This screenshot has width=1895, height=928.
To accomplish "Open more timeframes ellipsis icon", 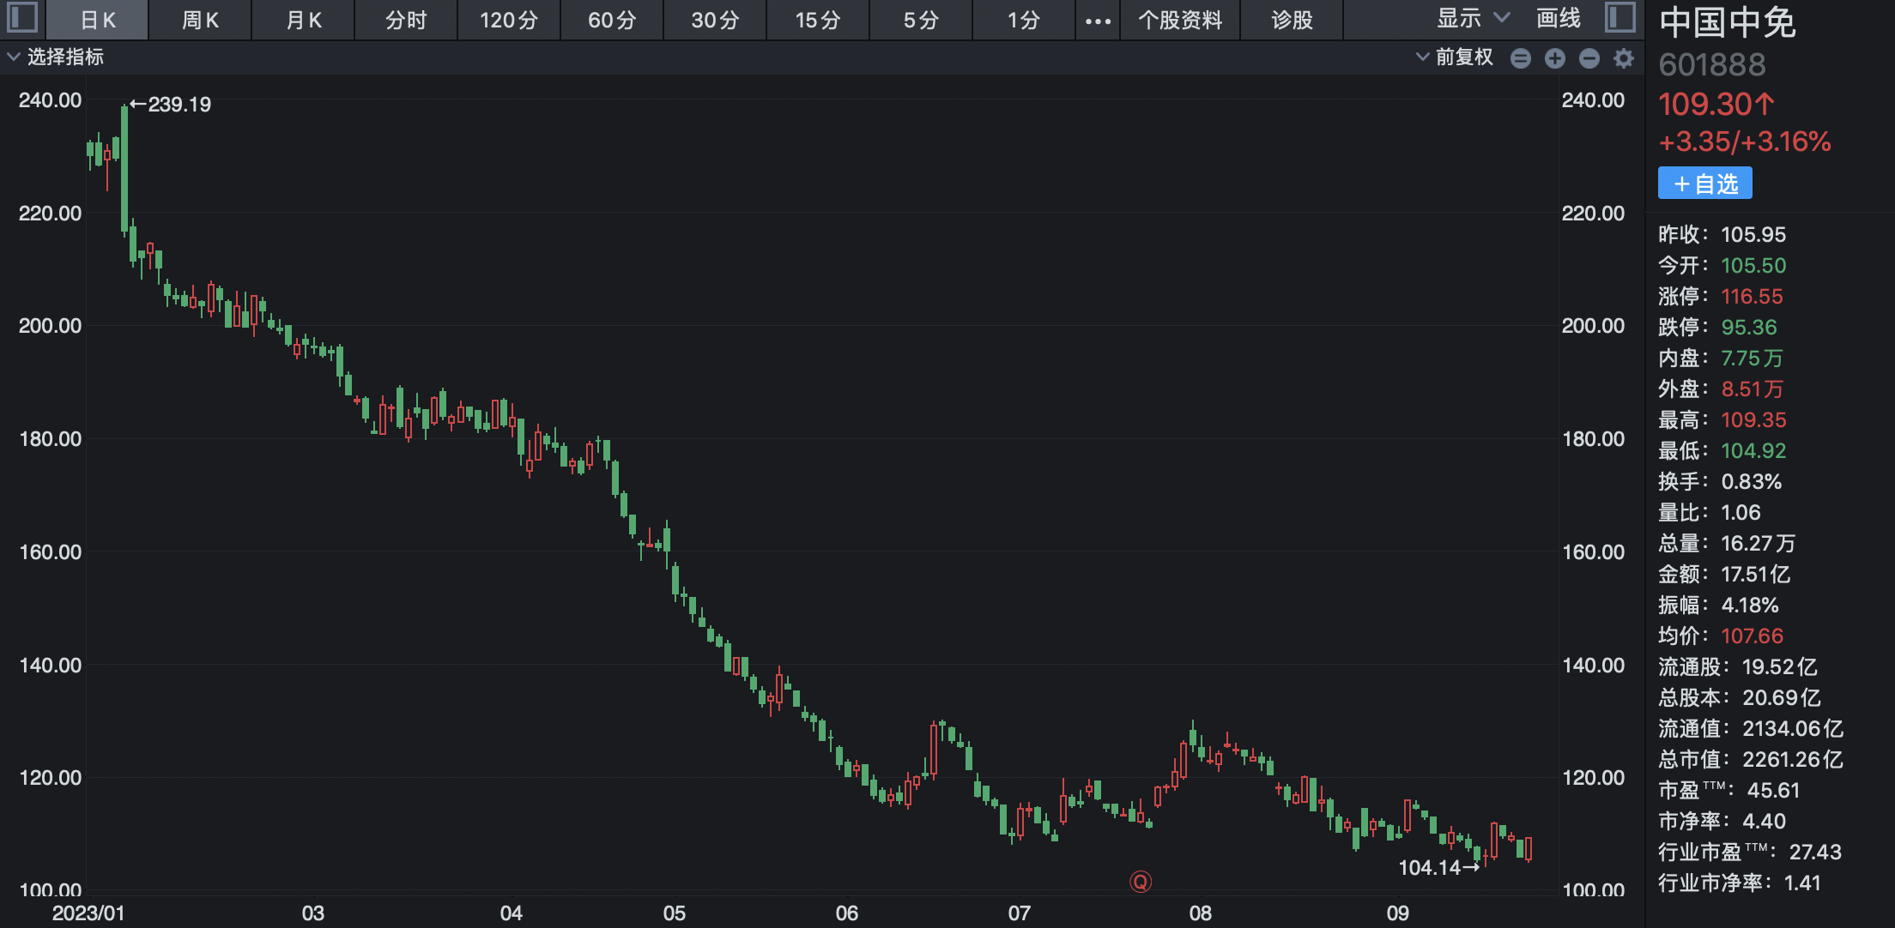I will point(1098,21).
